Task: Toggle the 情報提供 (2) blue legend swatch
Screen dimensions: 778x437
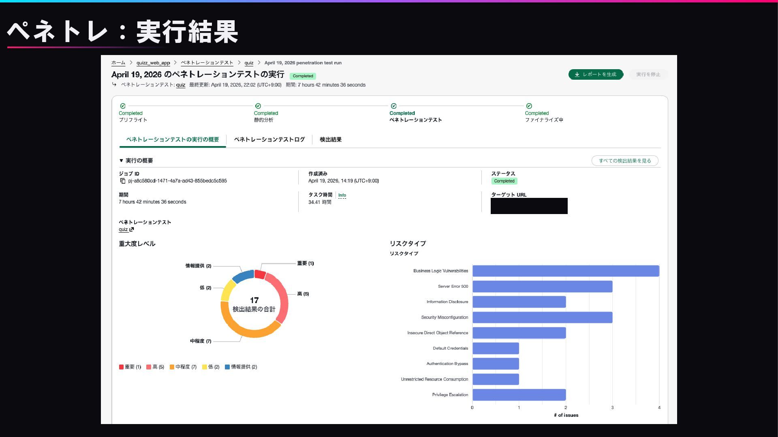Action: 227,367
